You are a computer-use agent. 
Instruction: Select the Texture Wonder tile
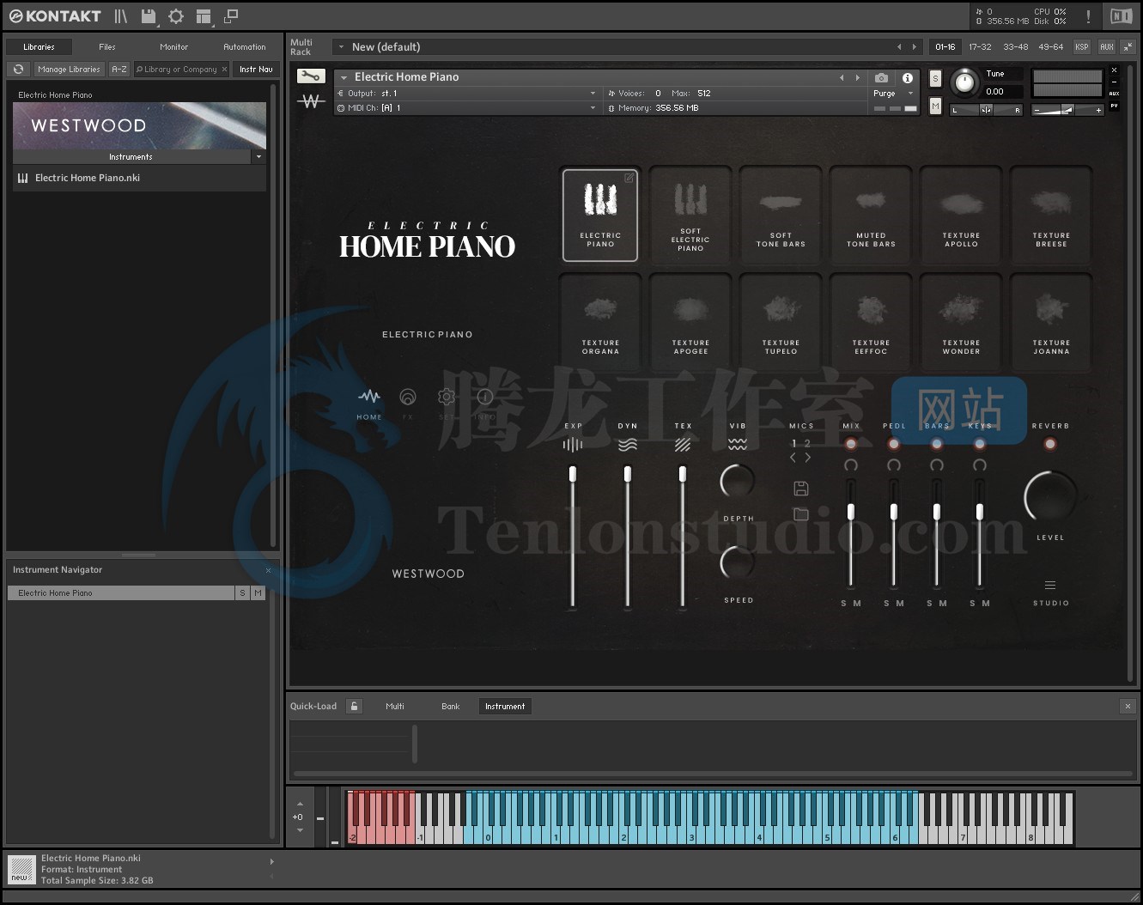click(x=961, y=322)
